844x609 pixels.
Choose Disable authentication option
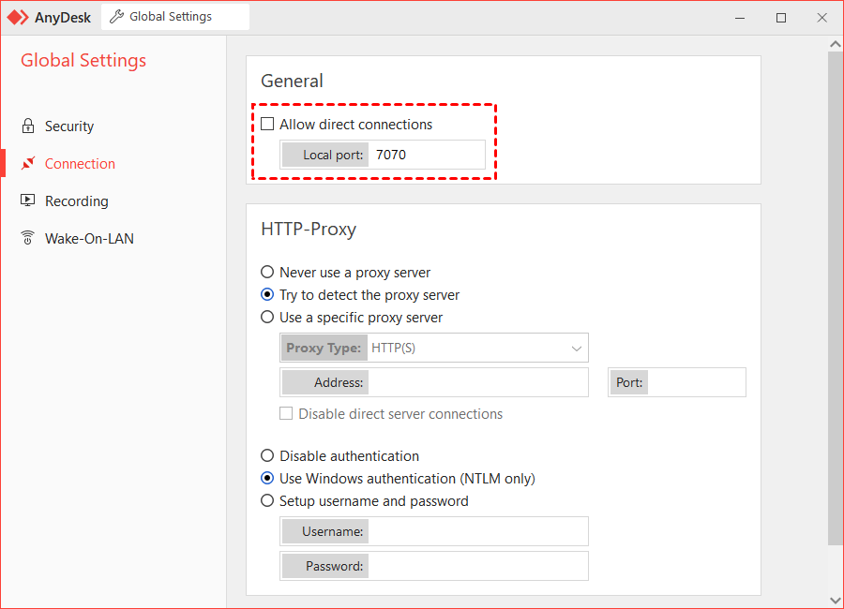267,456
